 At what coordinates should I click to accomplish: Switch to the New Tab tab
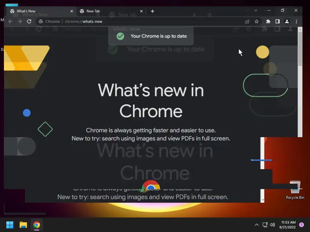coord(111,11)
